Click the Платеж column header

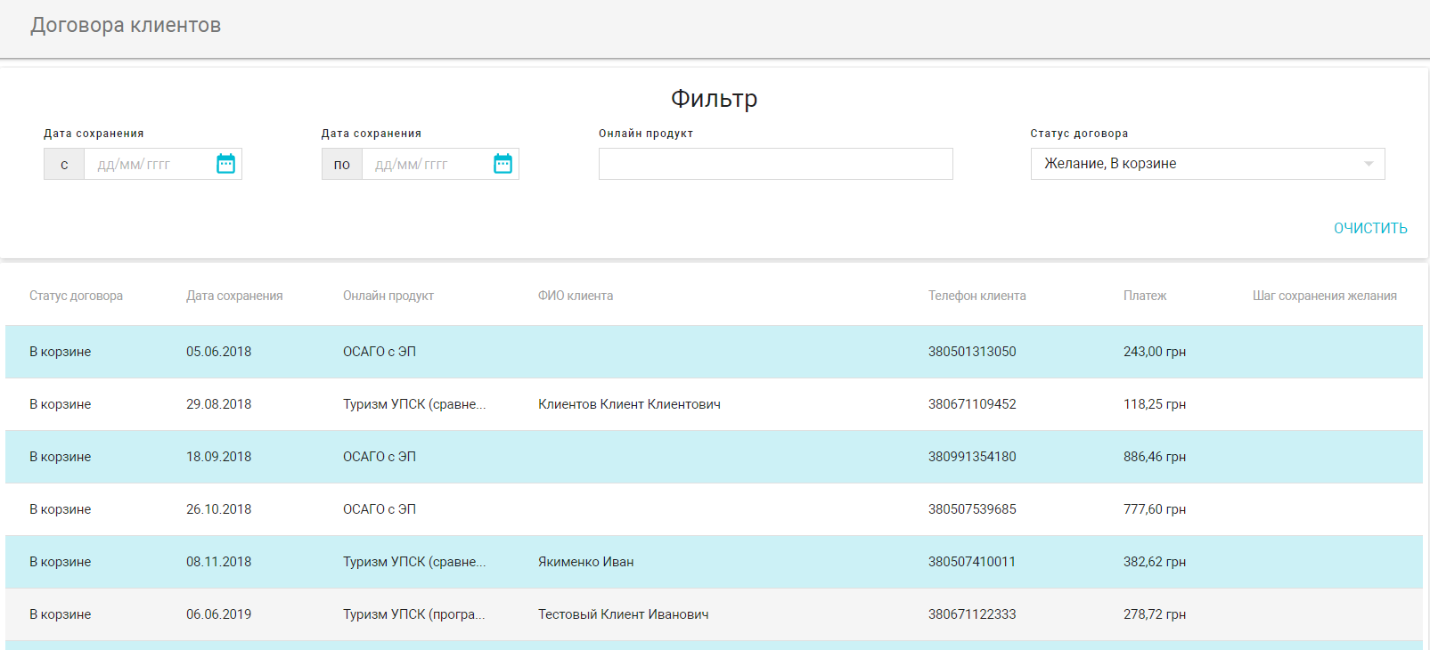tap(1144, 296)
